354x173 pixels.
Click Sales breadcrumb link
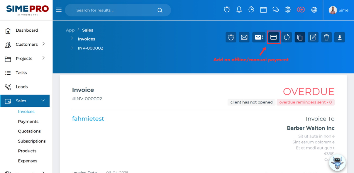(x=88, y=30)
